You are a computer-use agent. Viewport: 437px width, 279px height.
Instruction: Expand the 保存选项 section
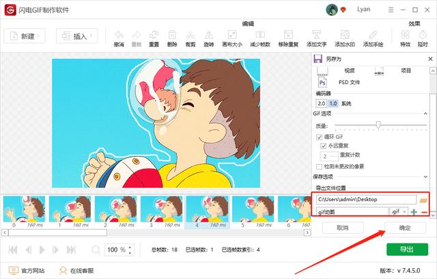[426, 177]
